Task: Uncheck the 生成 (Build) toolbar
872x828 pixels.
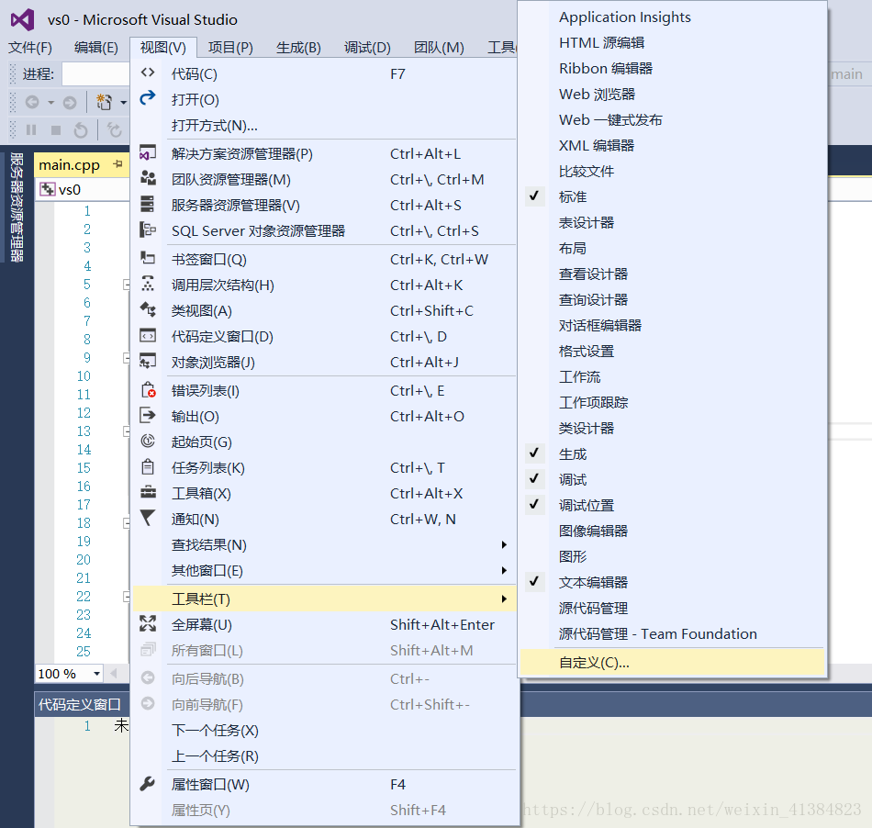Action: coord(534,453)
